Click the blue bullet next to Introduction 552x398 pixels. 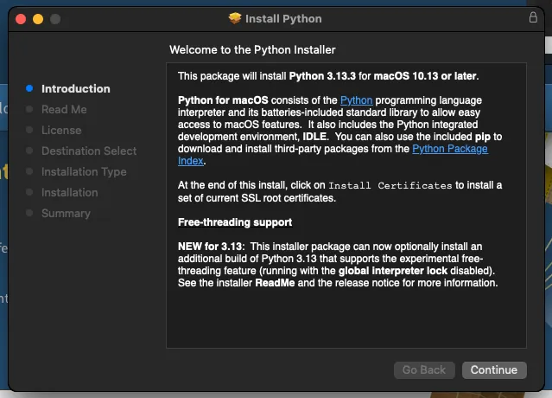click(x=29, y=88)
